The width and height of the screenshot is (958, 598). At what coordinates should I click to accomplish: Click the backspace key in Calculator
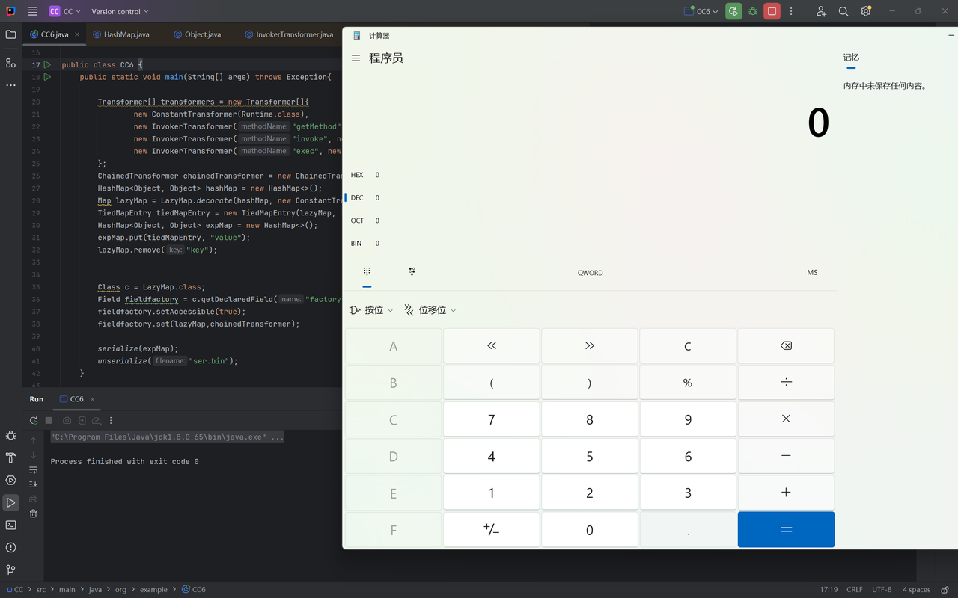click(786, 345)
